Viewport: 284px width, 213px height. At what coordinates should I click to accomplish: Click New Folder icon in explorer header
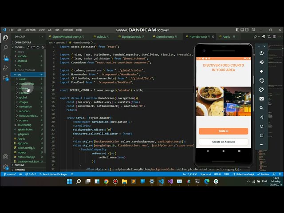(x=33, y=47)
